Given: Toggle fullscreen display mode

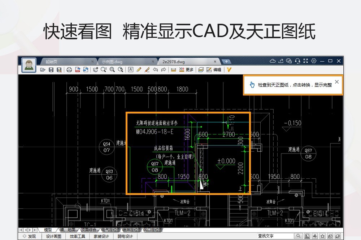Looking at the screenshot, I should pyautogui.click(x=306, y=61).
